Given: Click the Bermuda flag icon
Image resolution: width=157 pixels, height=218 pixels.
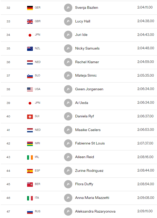Looking at the screenshot, I should [30, 184].
